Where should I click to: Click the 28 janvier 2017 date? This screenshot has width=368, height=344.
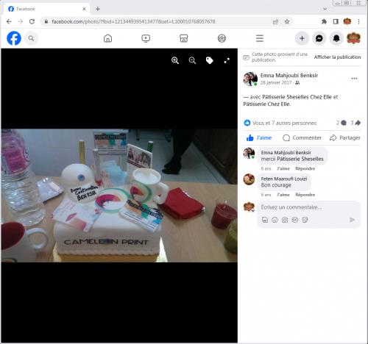point(276,83)
